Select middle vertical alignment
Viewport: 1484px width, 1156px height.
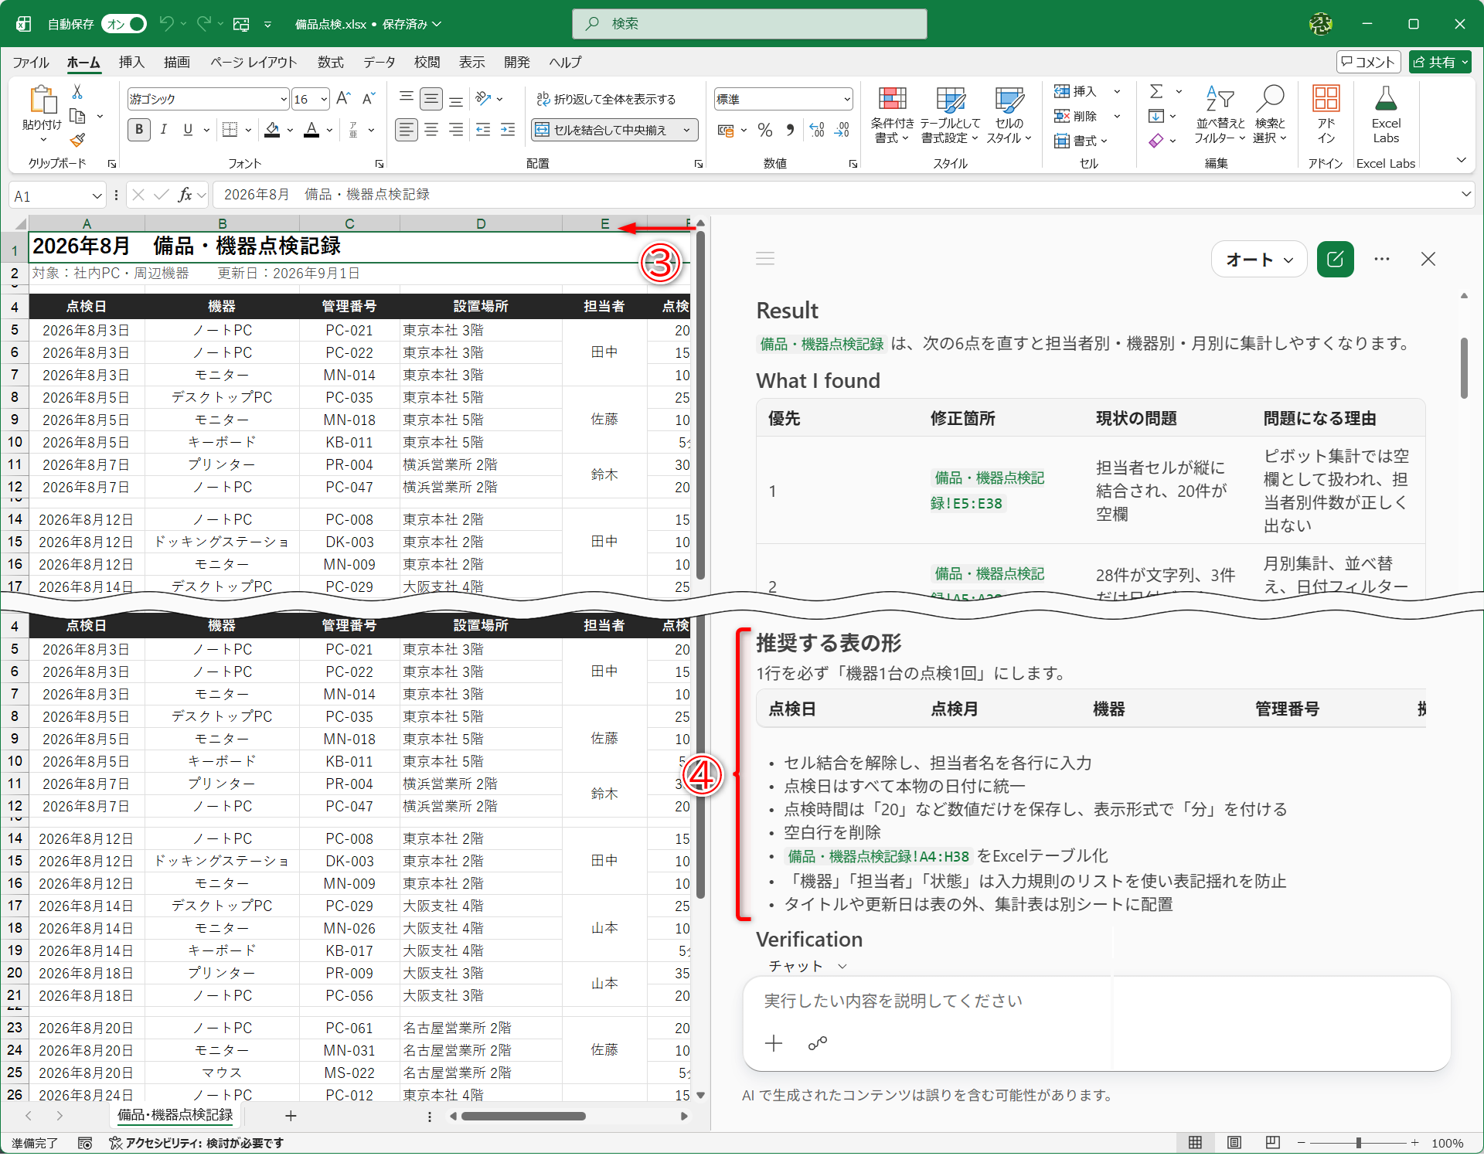click(431, 99)
